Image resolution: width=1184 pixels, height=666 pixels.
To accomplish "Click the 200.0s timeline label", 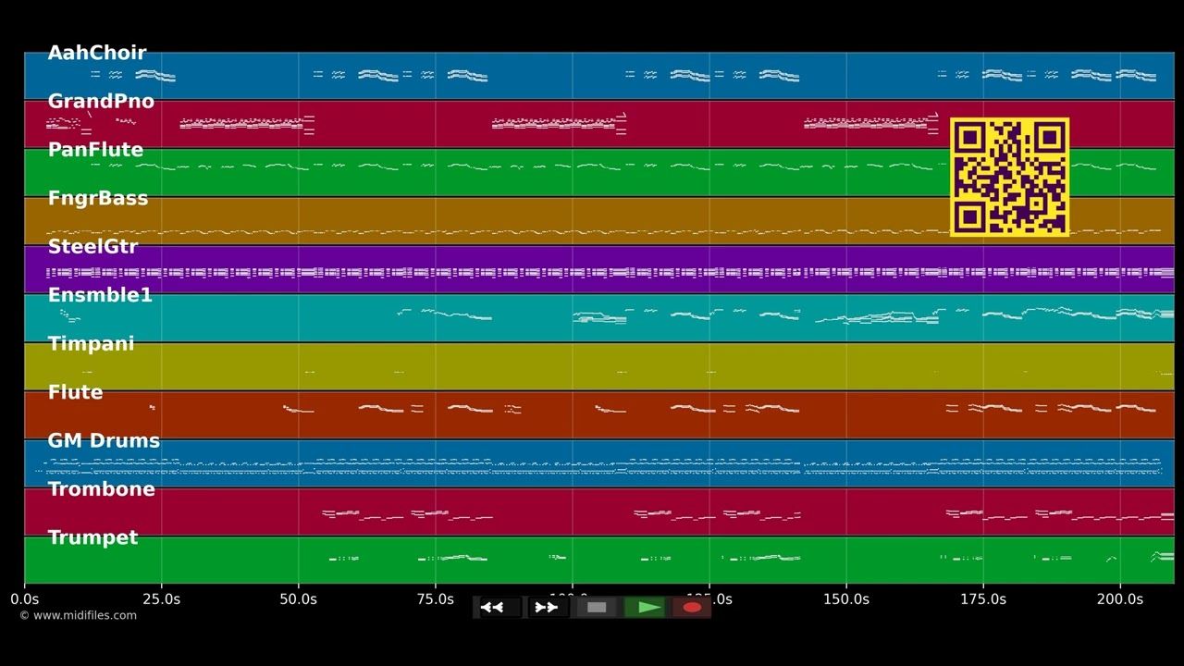I will tap(1119, 599).
